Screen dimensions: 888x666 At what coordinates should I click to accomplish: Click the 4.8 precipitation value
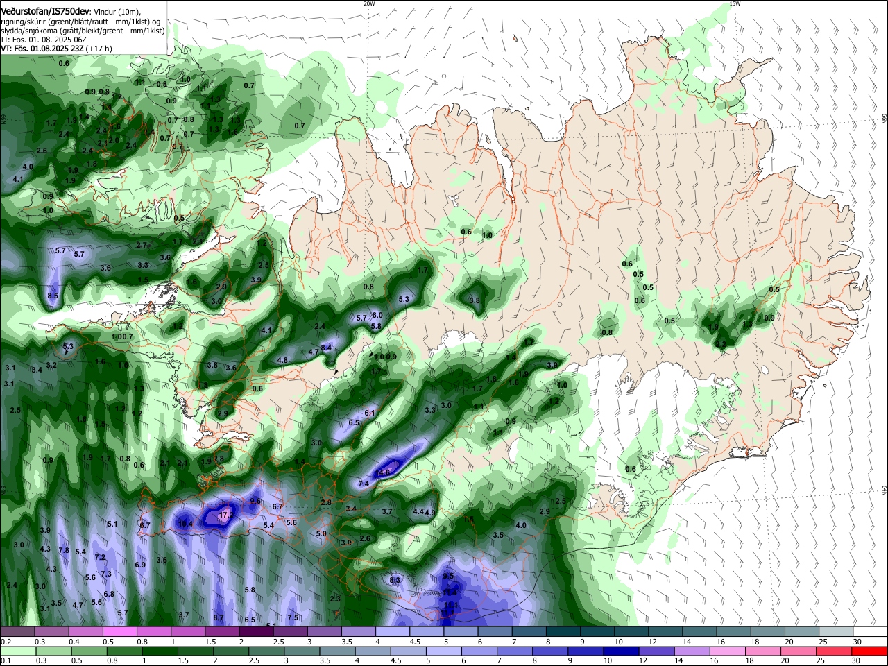point(282,360)
